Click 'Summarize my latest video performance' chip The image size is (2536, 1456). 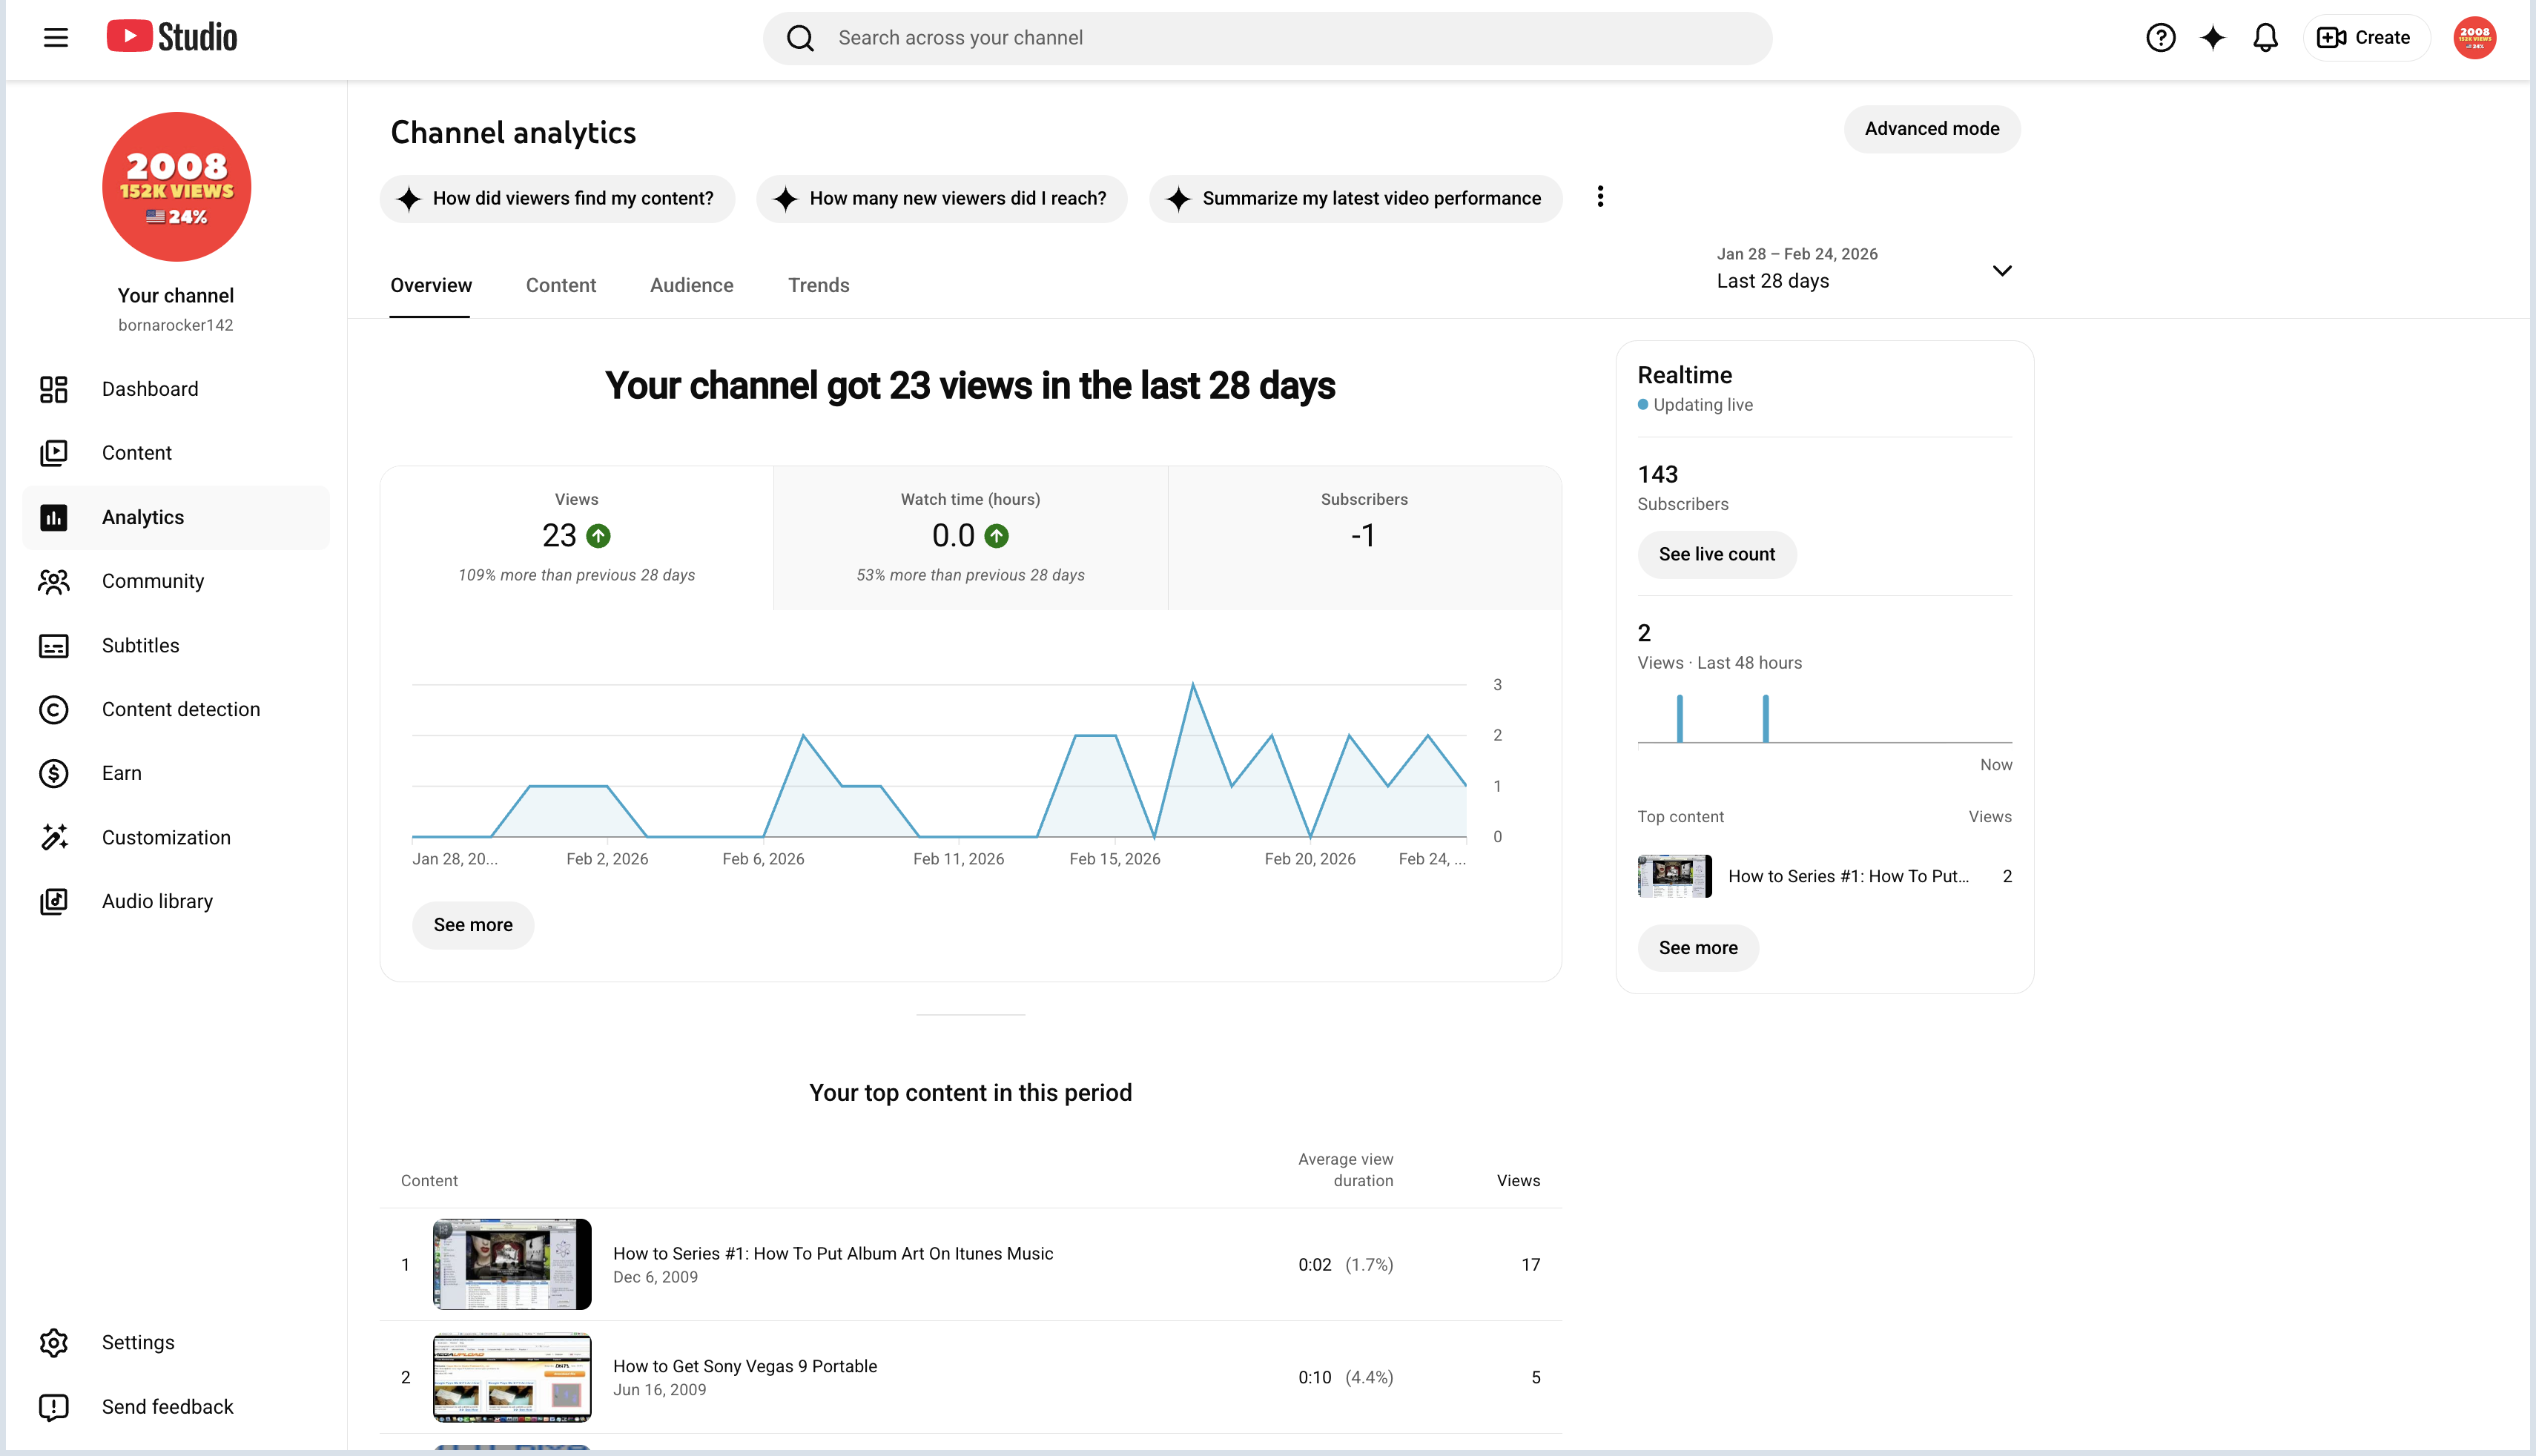pyautogui.click(x=1355, y=199)
